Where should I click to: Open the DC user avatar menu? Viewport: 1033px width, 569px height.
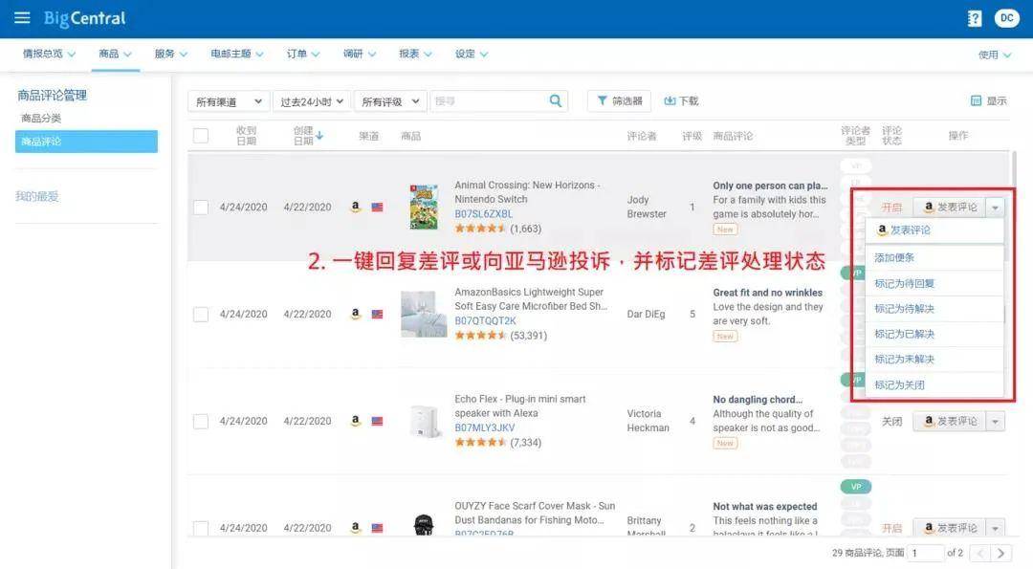1006,18
